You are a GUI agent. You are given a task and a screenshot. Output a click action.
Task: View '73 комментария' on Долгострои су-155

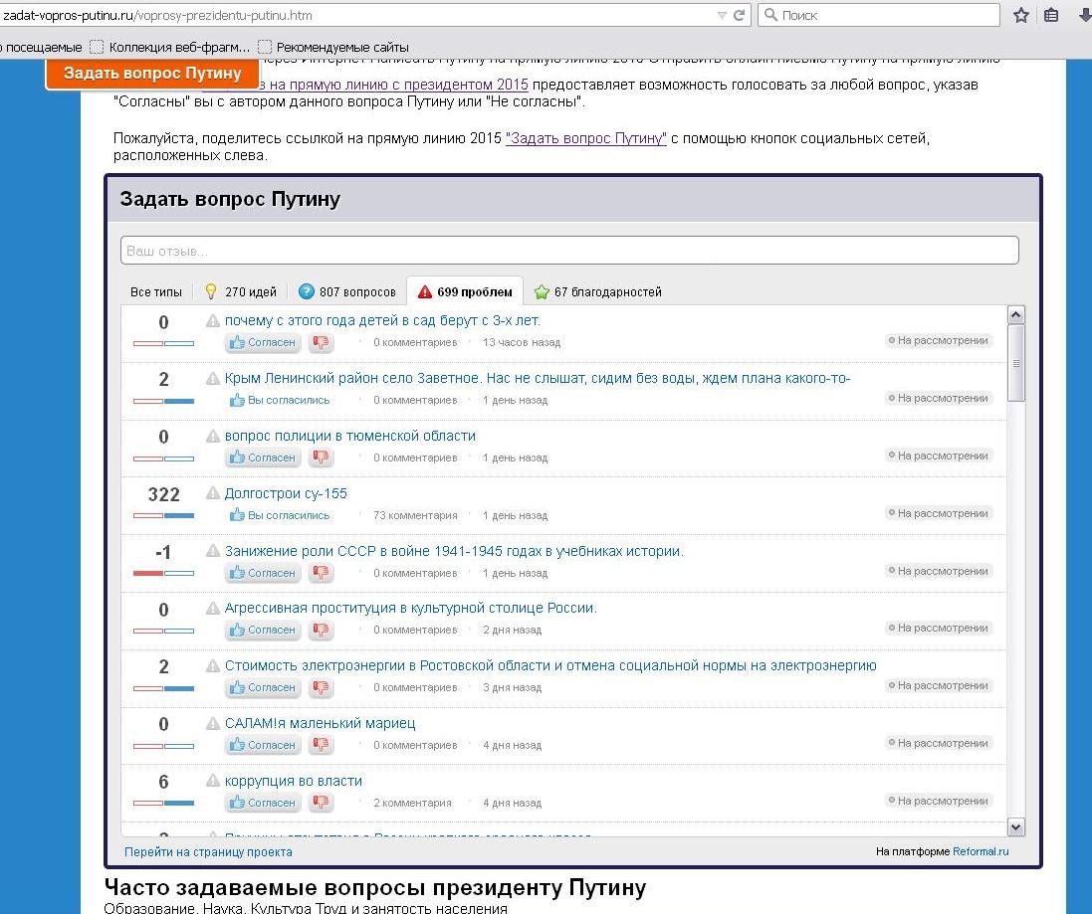[x=415, y=515]
